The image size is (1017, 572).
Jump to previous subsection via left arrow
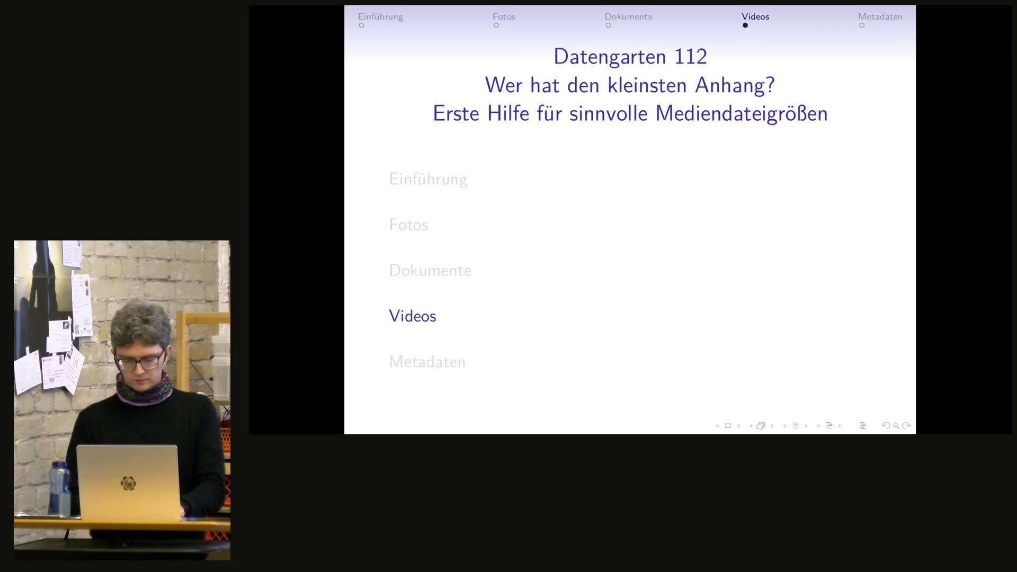tap(784, 426)
